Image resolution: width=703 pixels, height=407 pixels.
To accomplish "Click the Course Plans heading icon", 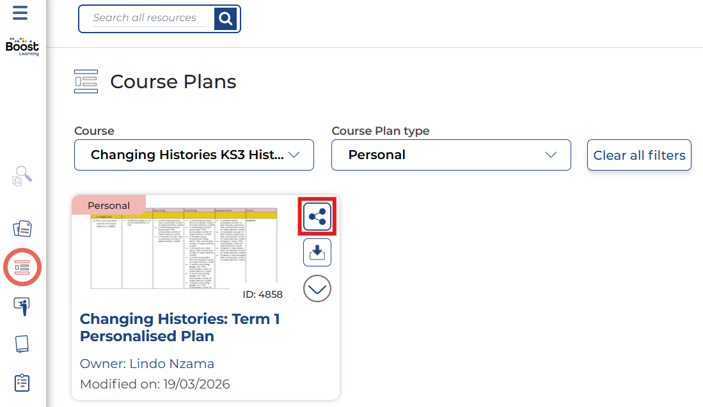I will click(86, 82).
